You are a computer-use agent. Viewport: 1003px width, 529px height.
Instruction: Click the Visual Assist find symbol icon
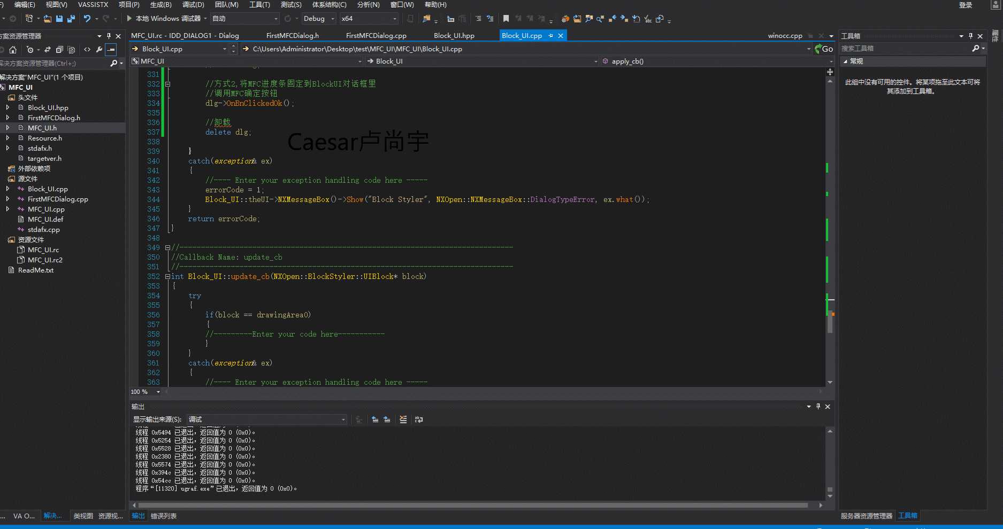589,19
